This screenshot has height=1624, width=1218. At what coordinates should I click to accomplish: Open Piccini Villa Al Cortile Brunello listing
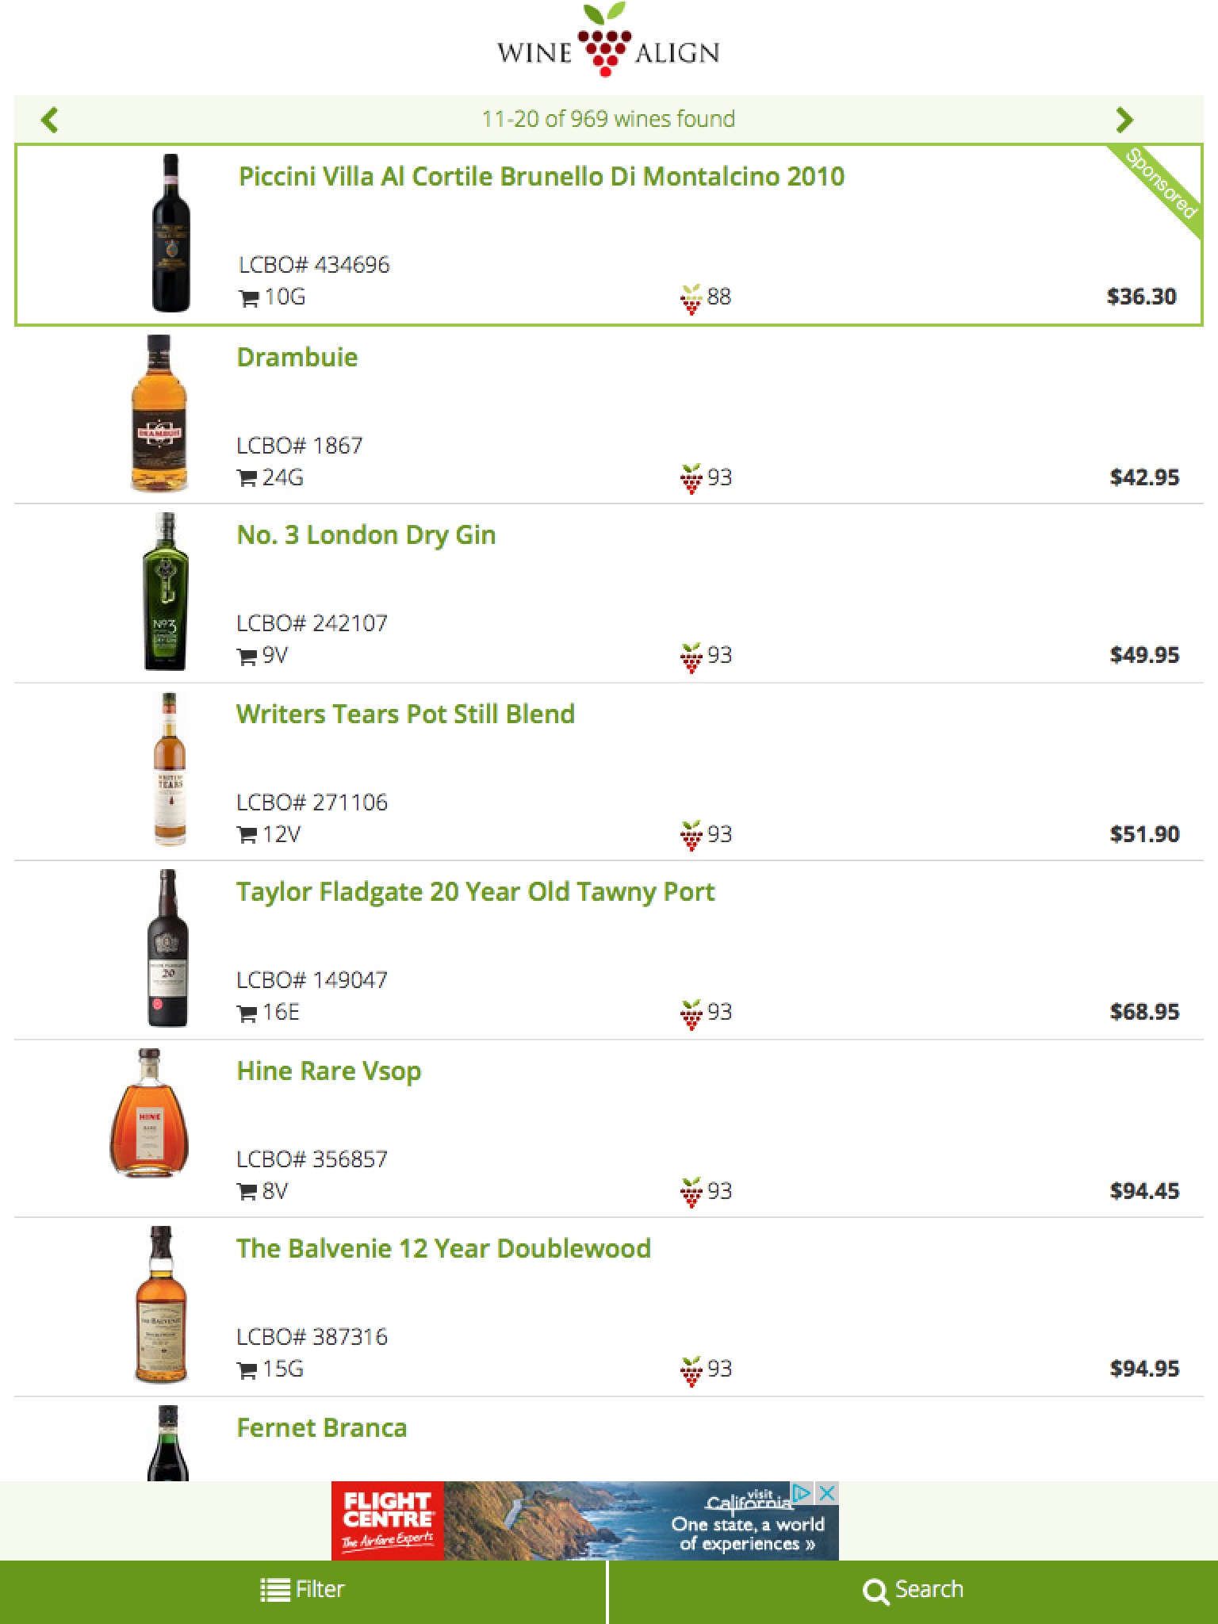(542, 177)
